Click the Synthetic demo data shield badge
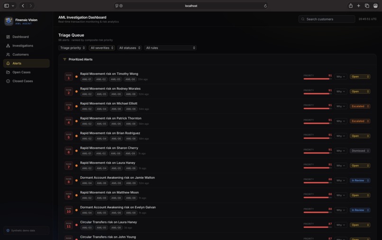Screen dimensions: 382x240 tap(27, 231)
